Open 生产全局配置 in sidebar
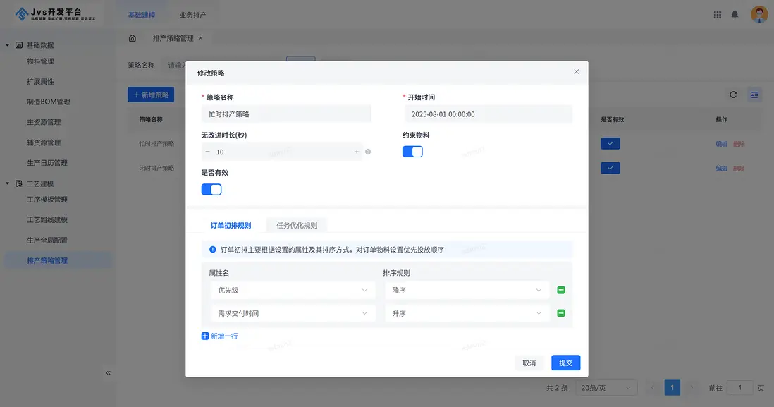 pos(47,240)
